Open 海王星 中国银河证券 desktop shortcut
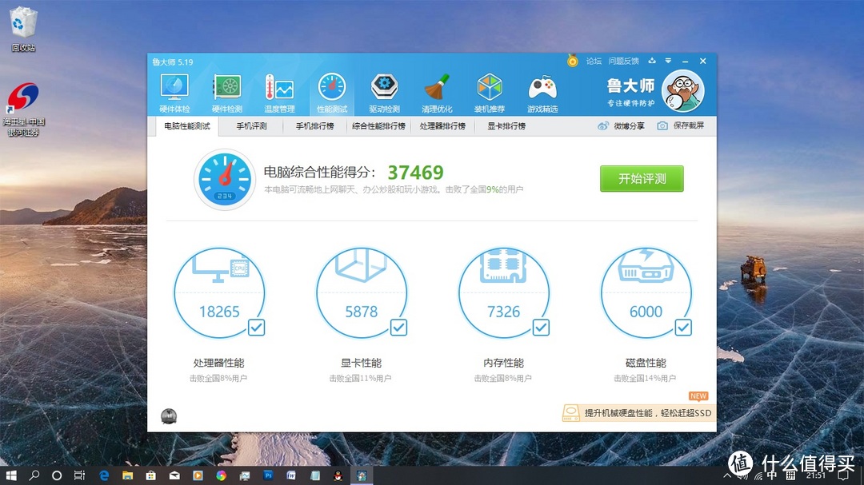Screen dimensions: 864x485 click(23, 109)
